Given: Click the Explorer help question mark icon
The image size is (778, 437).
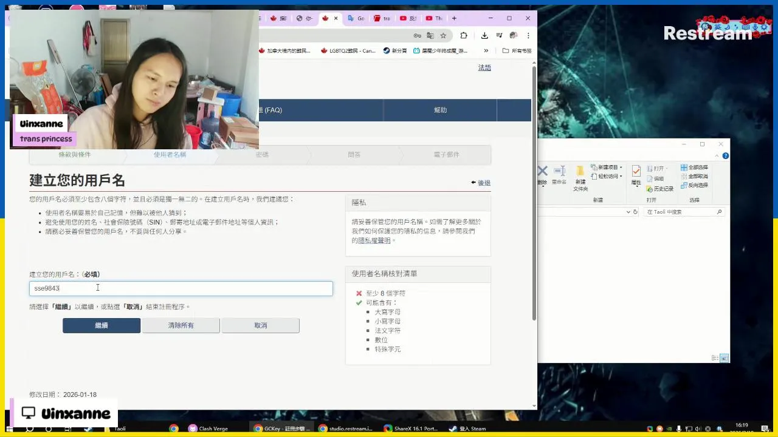Looking at the screenshot, I should 726,156.
